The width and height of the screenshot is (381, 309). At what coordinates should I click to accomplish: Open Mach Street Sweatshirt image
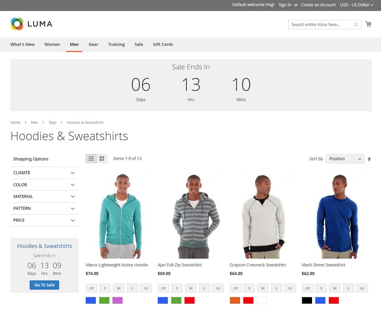click(x=337, y=216)
